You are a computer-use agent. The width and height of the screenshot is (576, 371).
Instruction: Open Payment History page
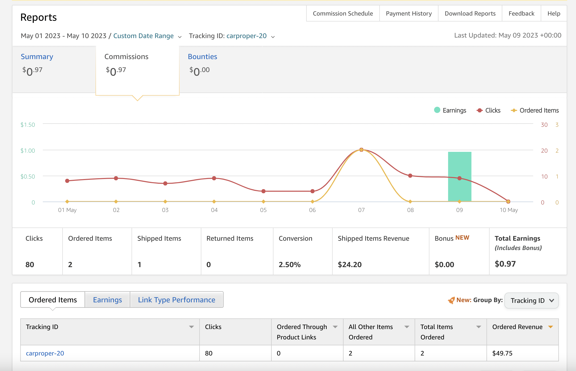(x=409, y=13)
